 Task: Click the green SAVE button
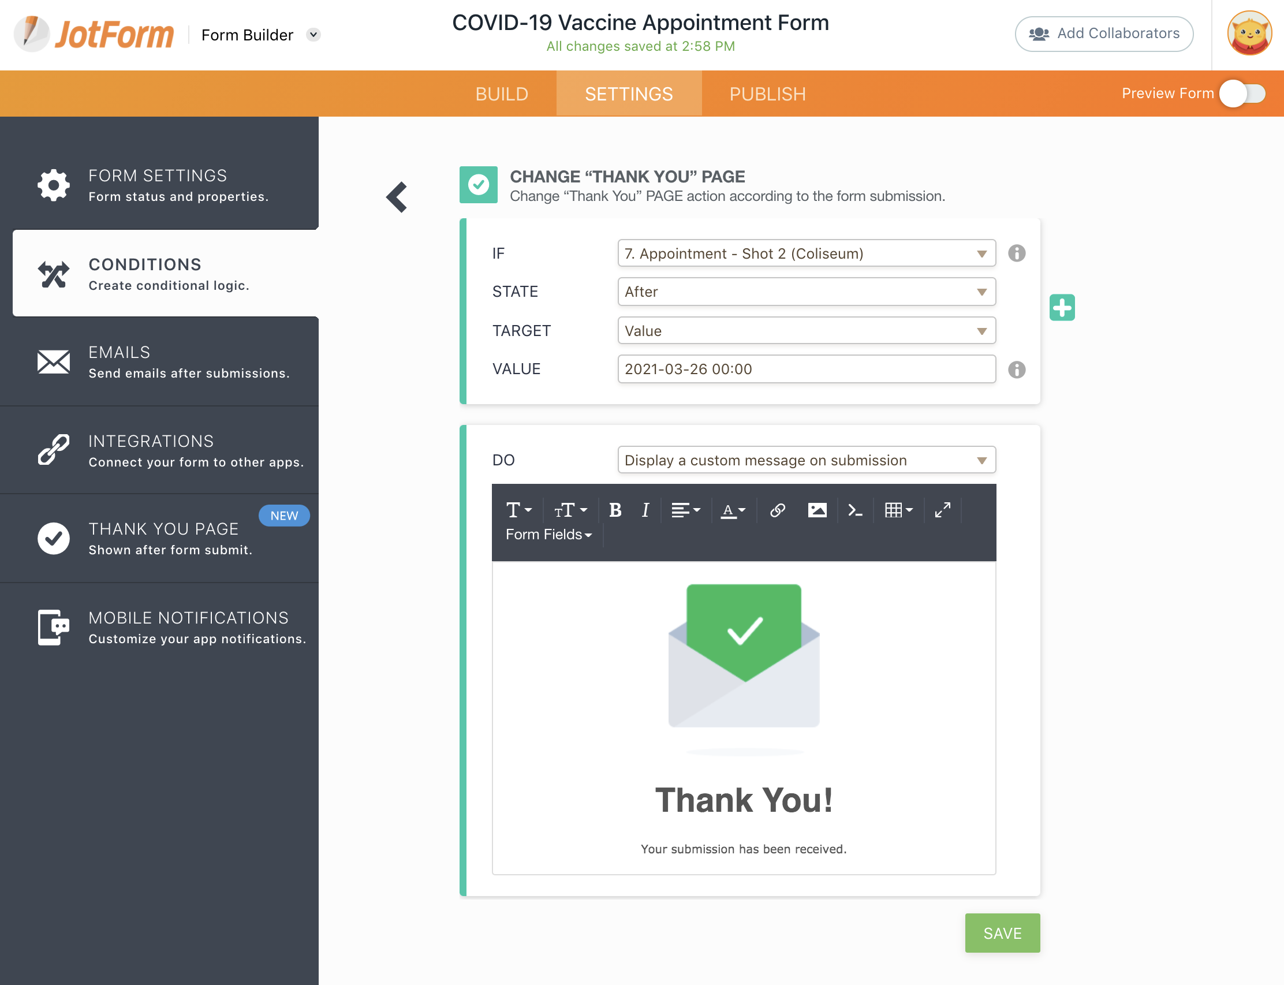click(1002, 933)
